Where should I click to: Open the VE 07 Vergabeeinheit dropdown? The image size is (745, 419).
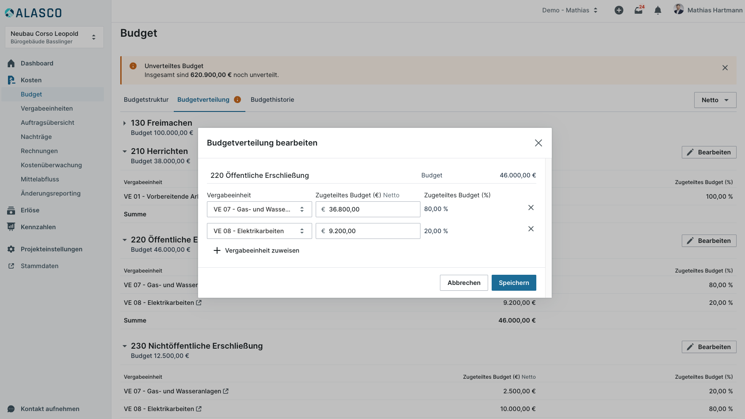(x=259, y=209)
